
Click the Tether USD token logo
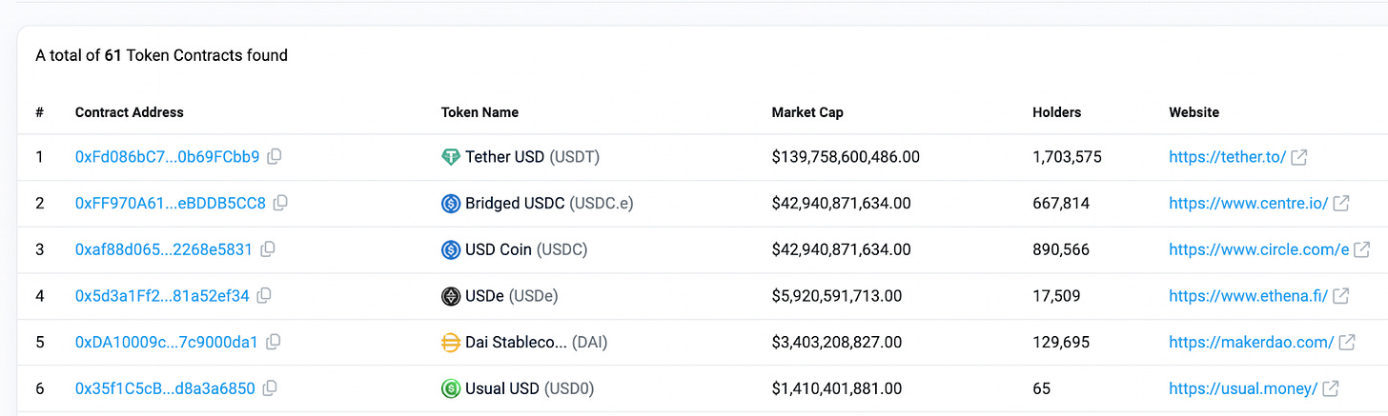pos(451,157)
